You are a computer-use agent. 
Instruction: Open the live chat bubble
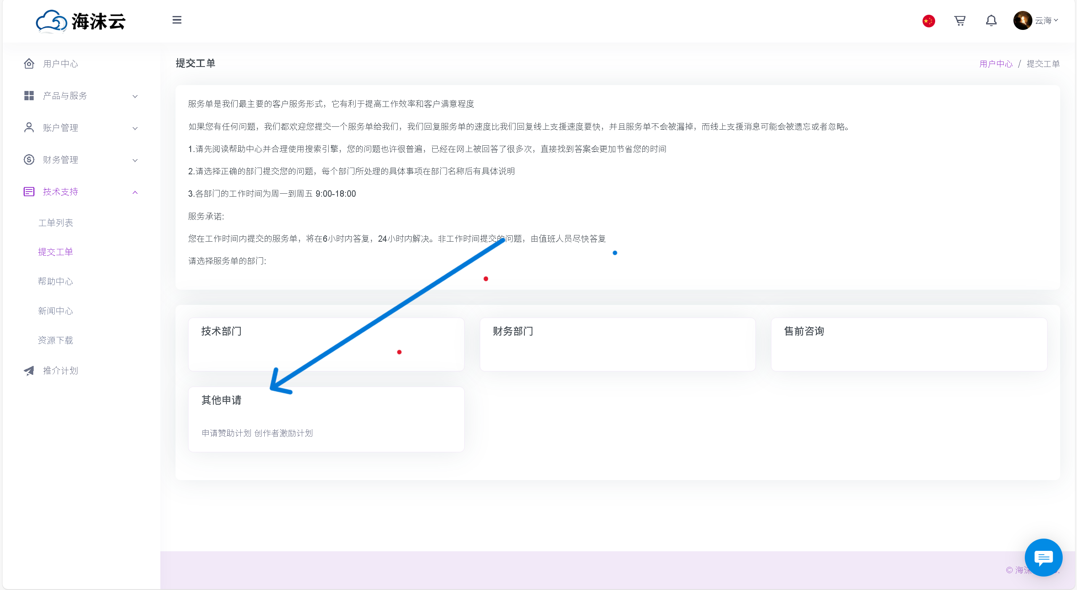[1043, 558]
